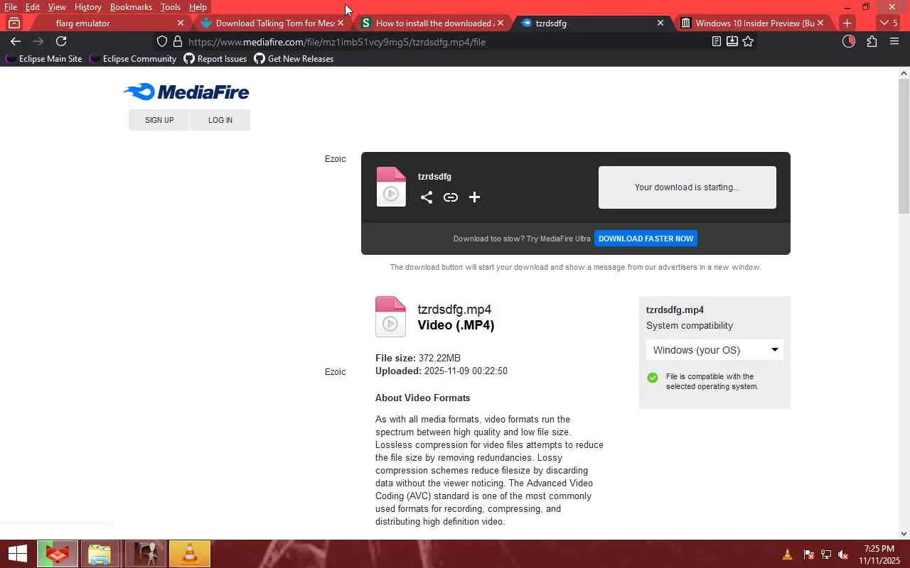Switch to Download Talking Tom tab
This screenshot has width=910, height=568.
272,23
